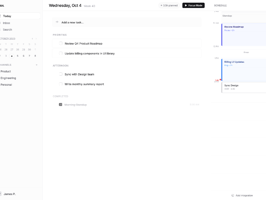The height and width of the screenshot is (200, 266).
Task: Uncheck the completed Morning Standup task
Action: click(61, 105)
